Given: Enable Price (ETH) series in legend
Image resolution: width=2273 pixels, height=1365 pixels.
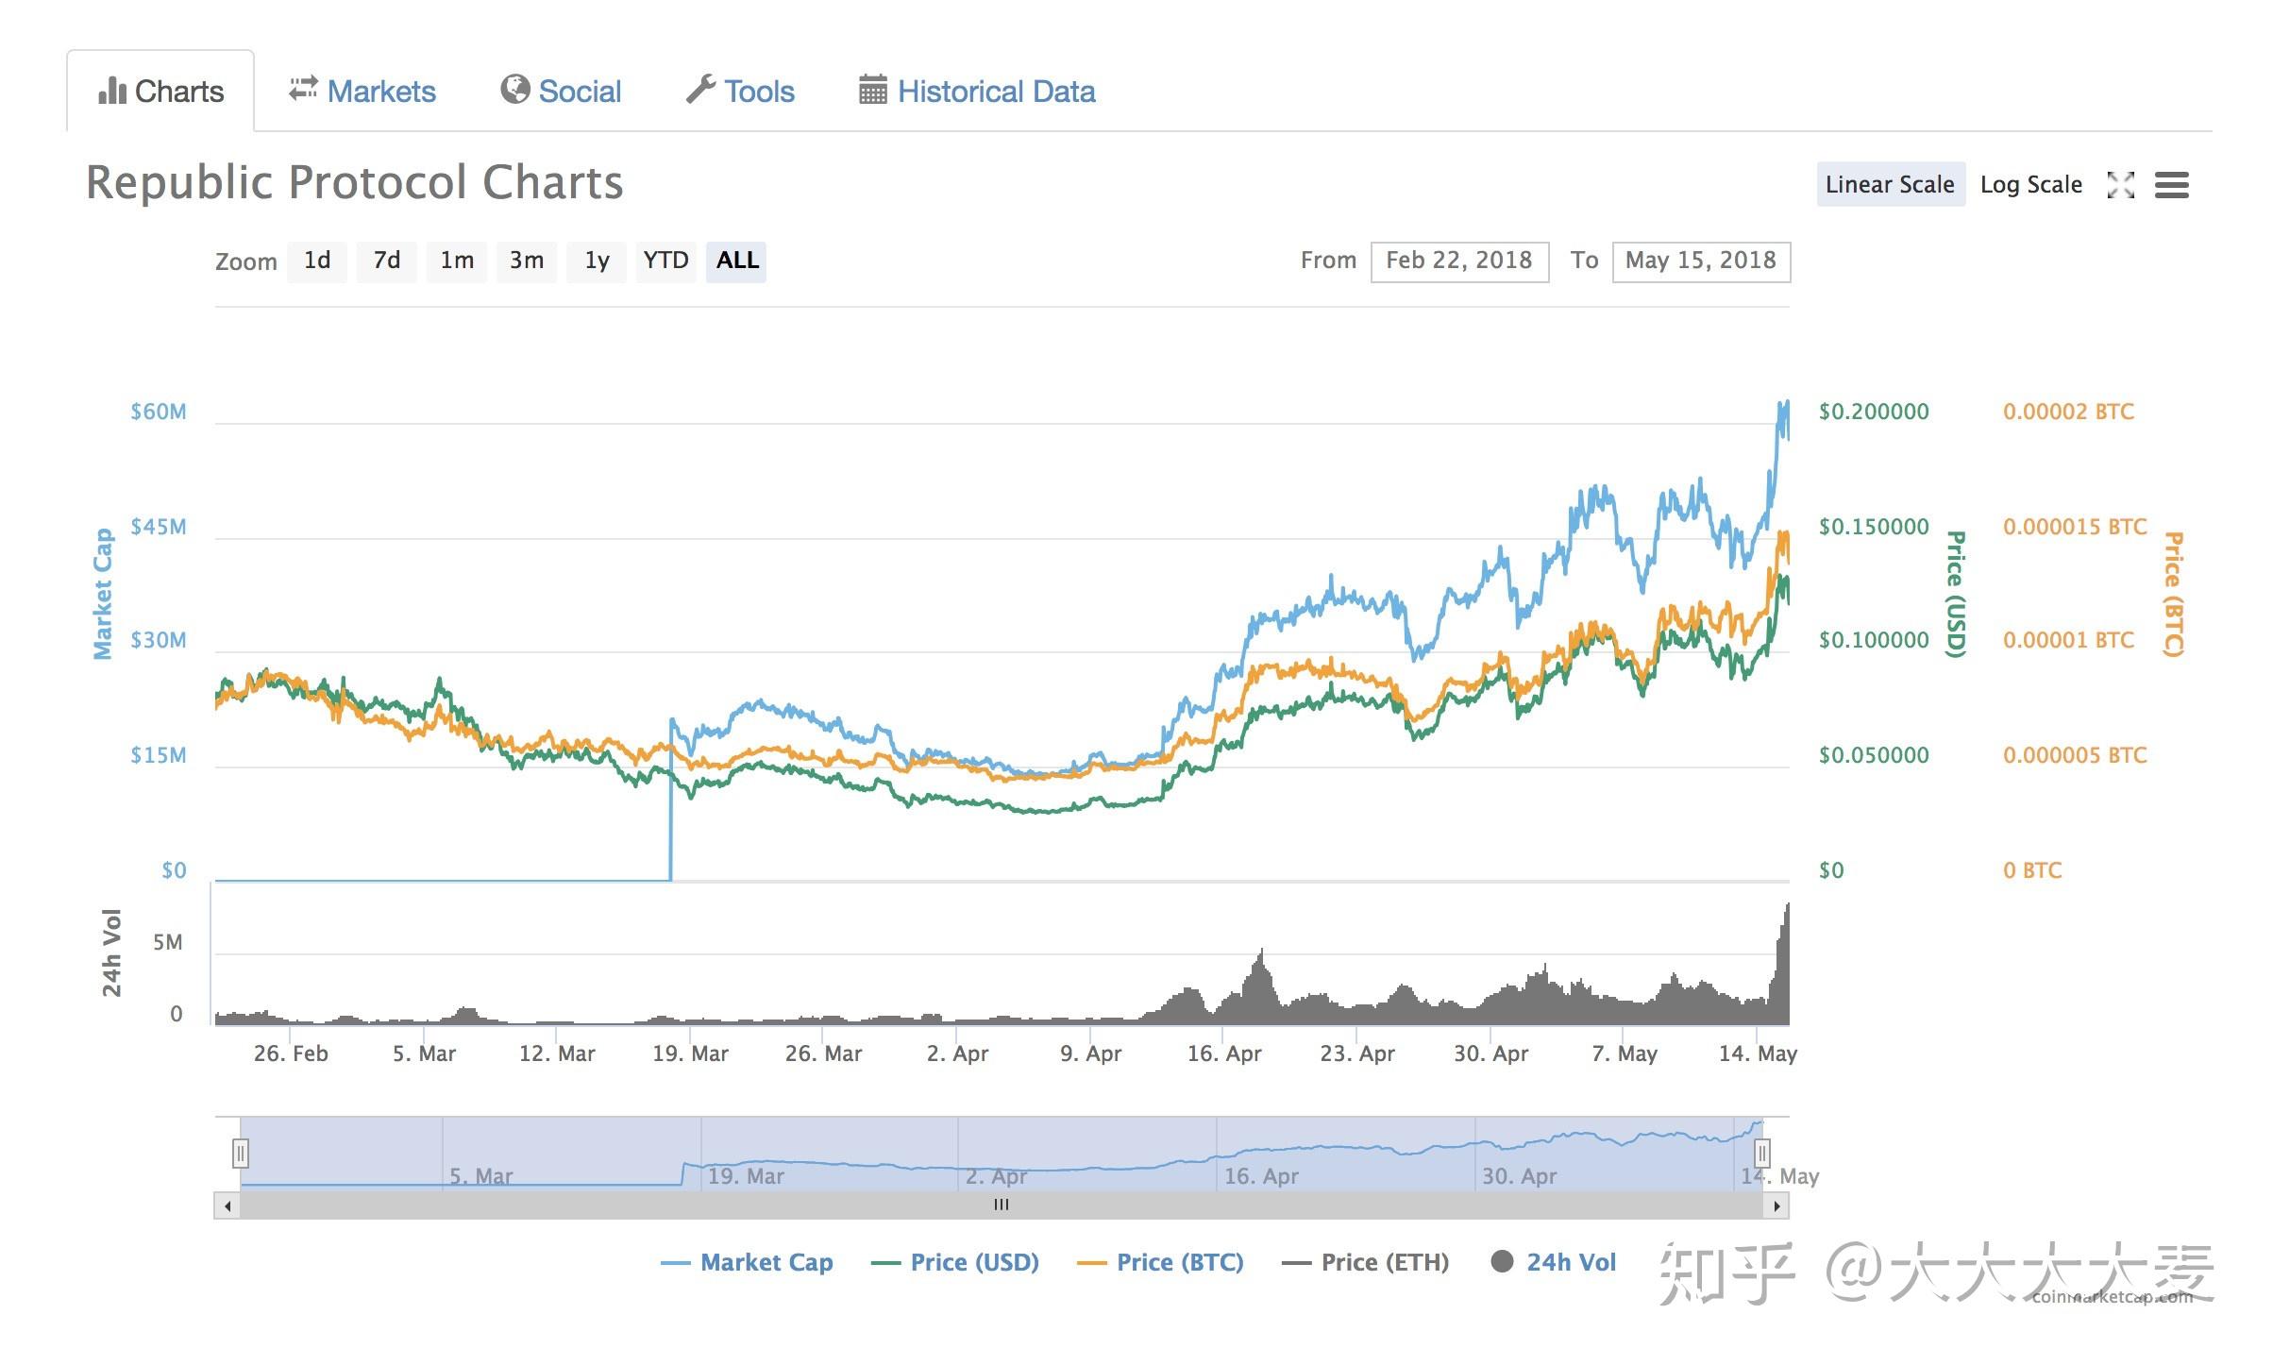Looking at the screenshot, I should [x=1384, y=1263].
